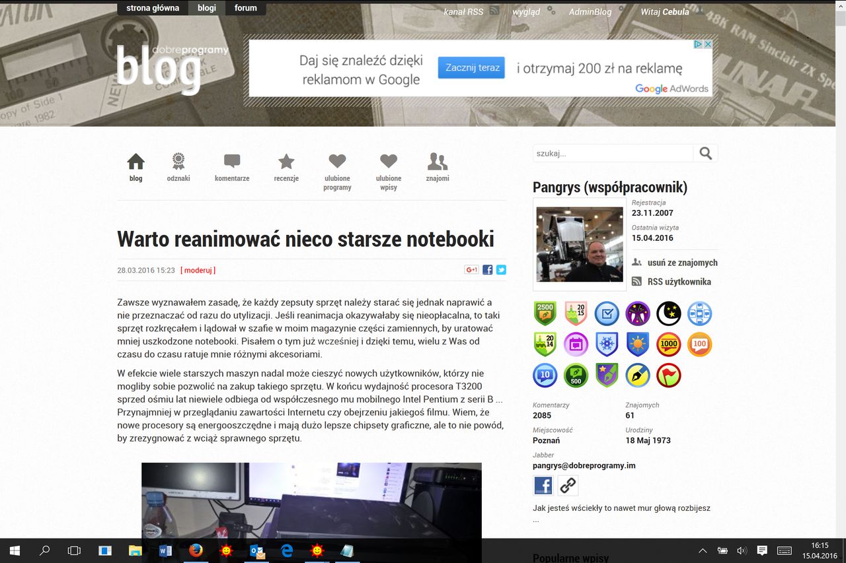Open ulubione wpisy section
The height and width of the screenshot is (563, 846).
click(x=389, y=172)
